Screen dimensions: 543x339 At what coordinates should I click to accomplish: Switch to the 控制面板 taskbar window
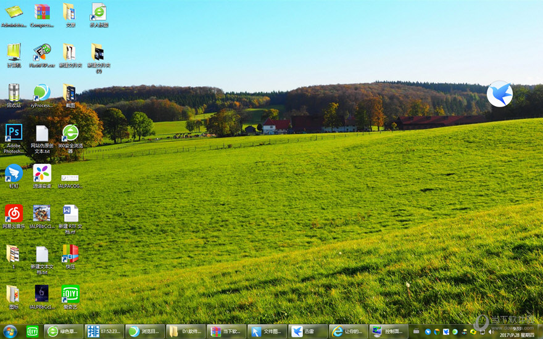[389, 332]
